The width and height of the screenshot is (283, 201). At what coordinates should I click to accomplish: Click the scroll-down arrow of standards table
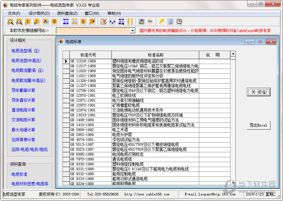[233, 183]
